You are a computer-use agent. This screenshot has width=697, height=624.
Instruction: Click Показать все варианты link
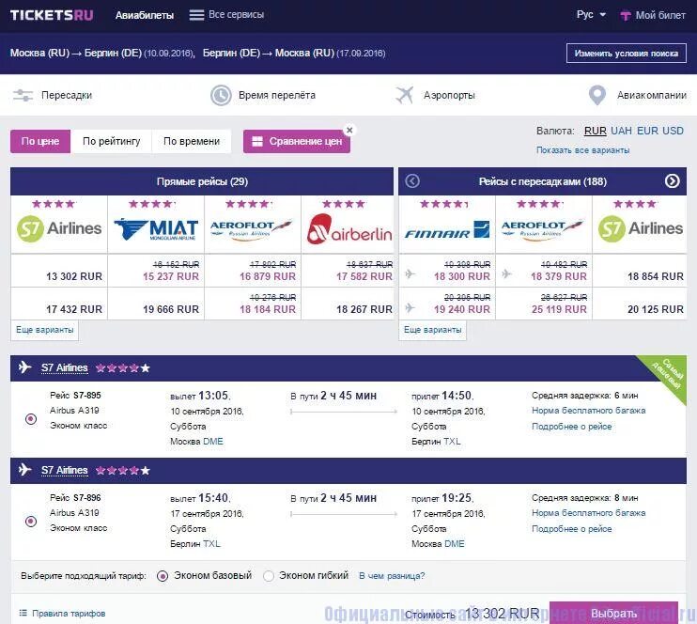click(582, 150)
